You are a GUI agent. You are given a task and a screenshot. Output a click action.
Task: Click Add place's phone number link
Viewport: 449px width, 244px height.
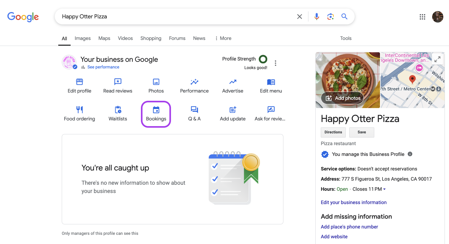pyautogui.click(x=349, y=227)
